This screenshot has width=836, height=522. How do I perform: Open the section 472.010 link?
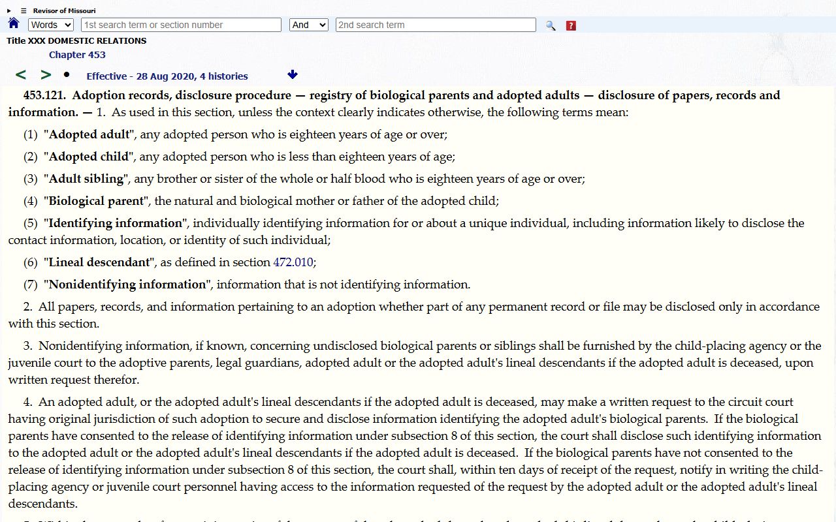coord(293,262)
